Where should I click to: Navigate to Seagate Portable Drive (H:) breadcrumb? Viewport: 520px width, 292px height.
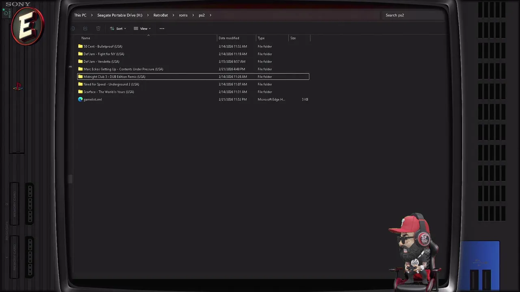pyautogui.click(x=120, y=15)
